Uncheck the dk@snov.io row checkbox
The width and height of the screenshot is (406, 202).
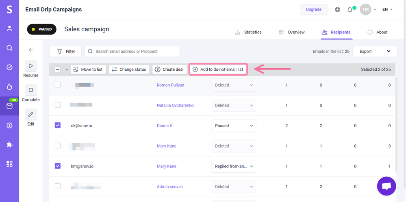coord(58,125)
